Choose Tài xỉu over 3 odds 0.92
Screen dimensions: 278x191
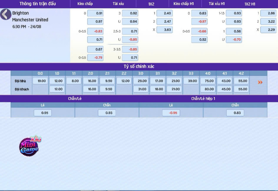tap(130, 13)
